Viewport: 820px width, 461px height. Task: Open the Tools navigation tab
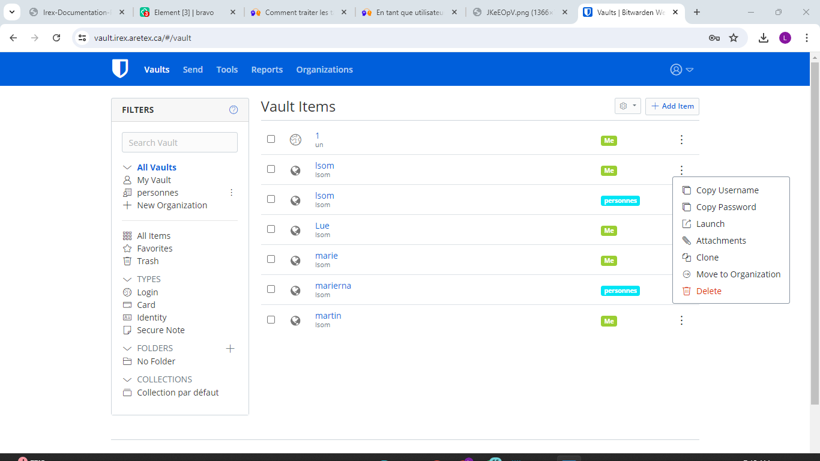point(227,70)
